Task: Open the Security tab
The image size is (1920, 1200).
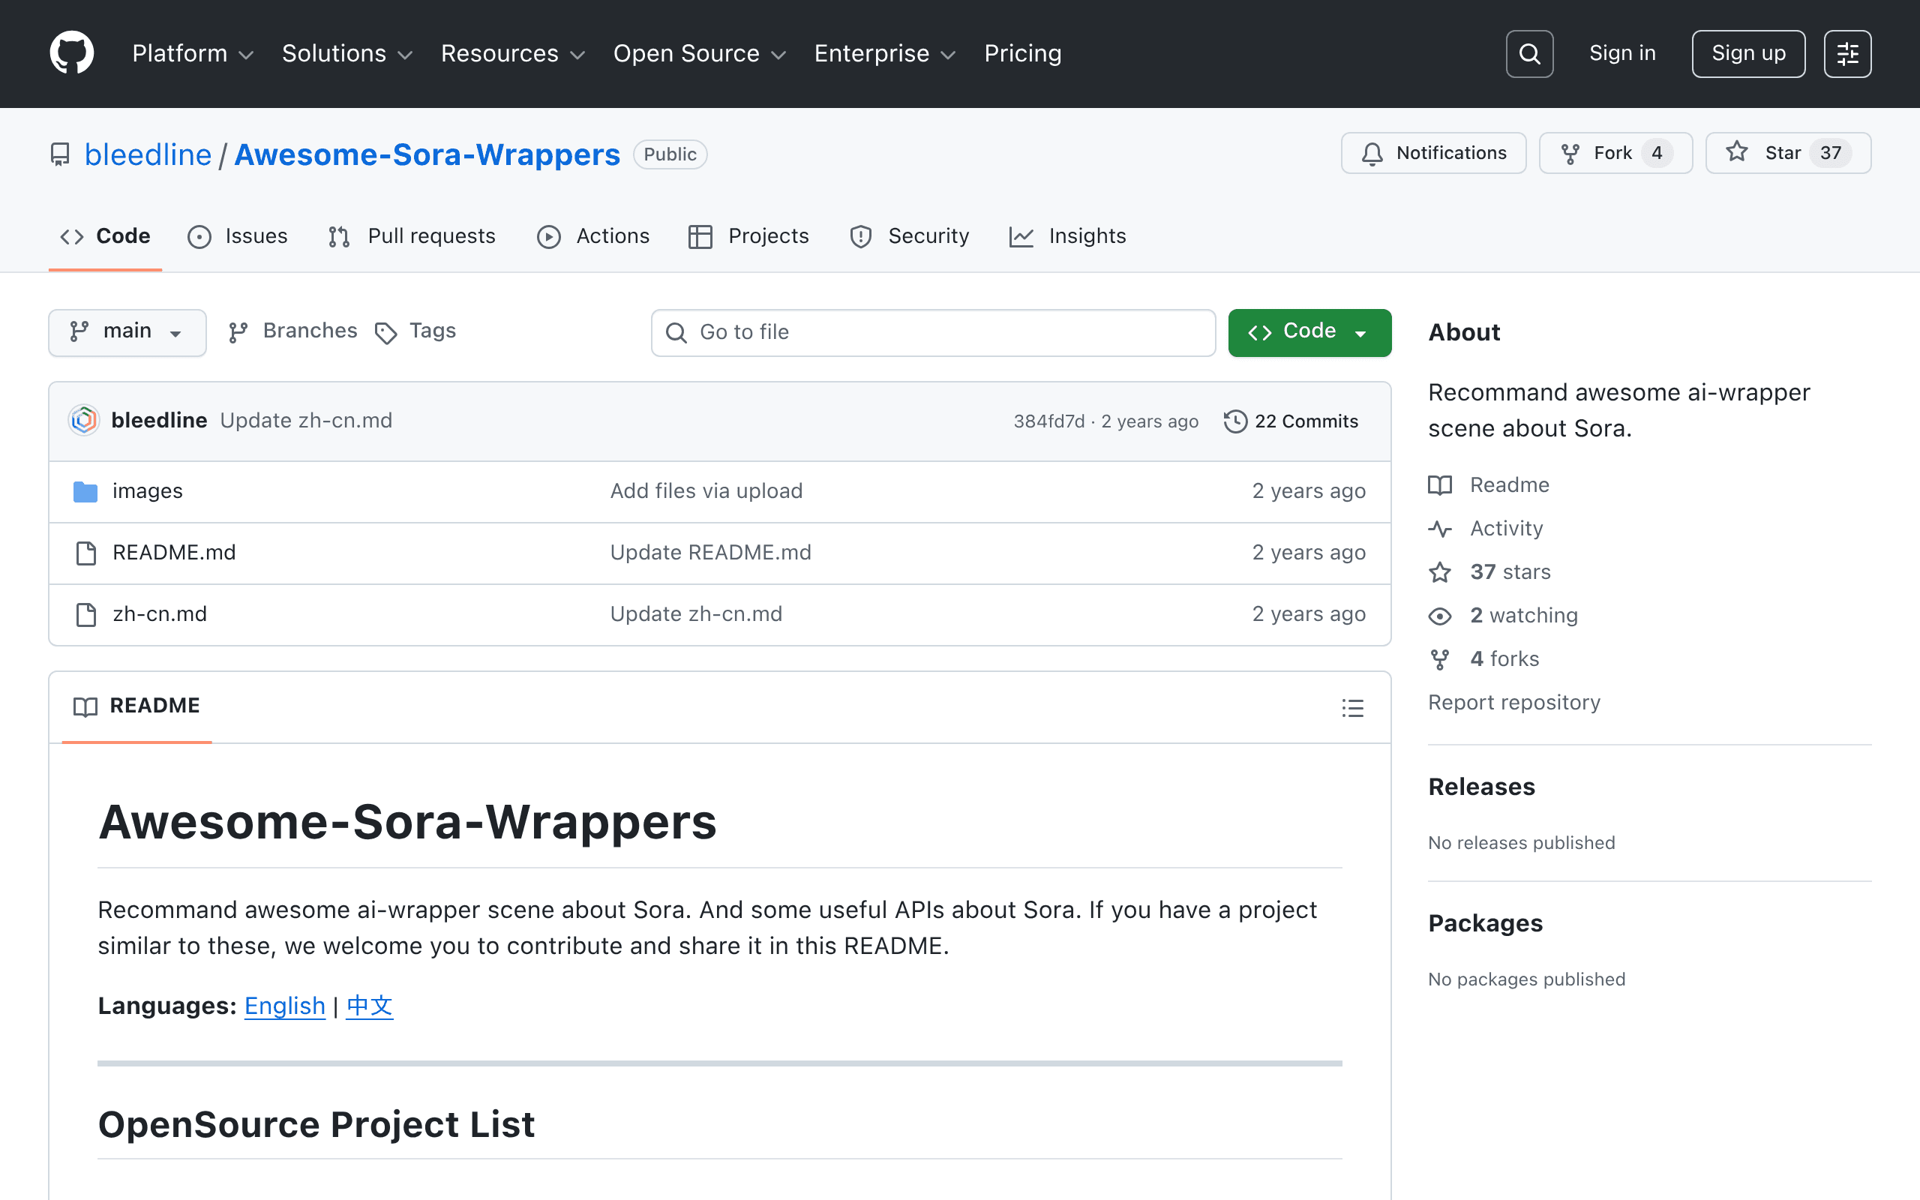Action: [x=910, y=236]
